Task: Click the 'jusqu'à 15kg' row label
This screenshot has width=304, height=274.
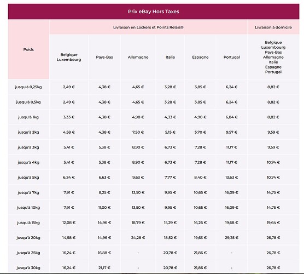Action: pos(28,222)
